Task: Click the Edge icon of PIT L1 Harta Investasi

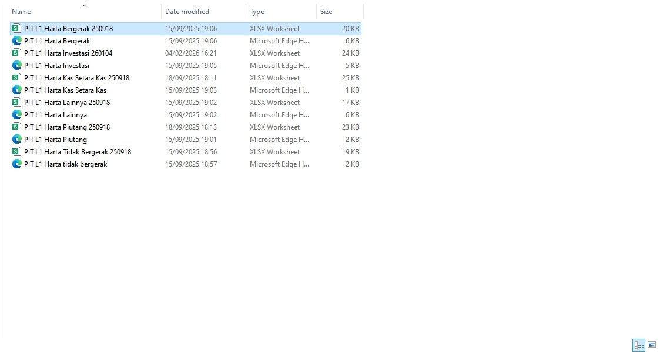Action: (16, 66)
